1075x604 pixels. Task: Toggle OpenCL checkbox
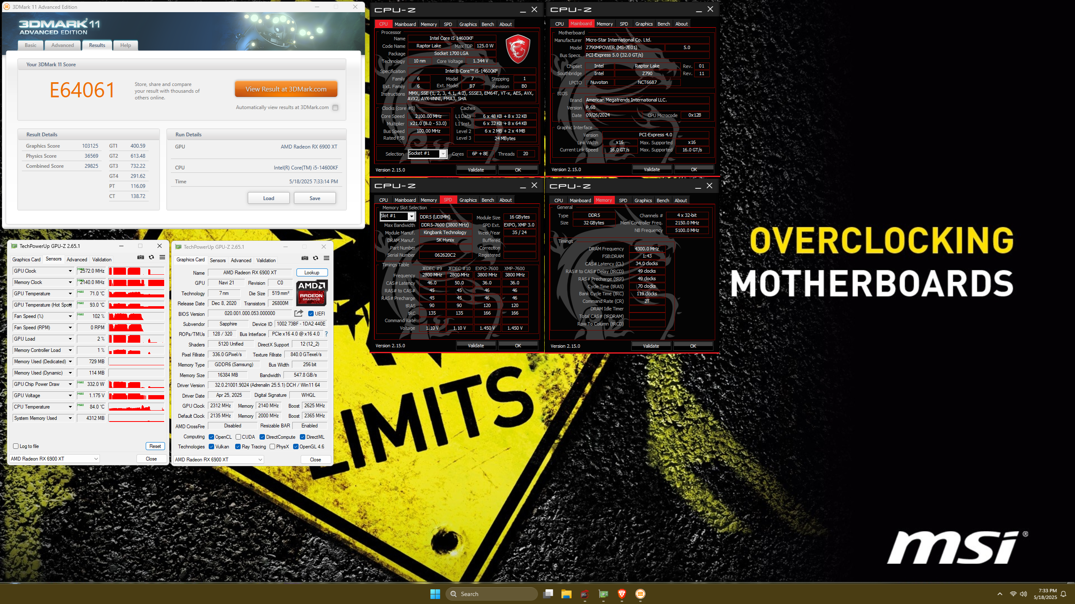tap(212, 437)
